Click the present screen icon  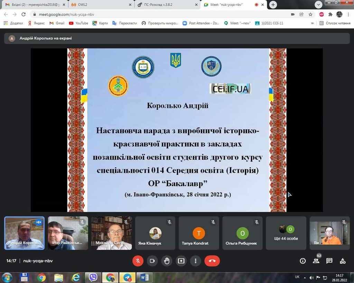(x=181, y=261)
